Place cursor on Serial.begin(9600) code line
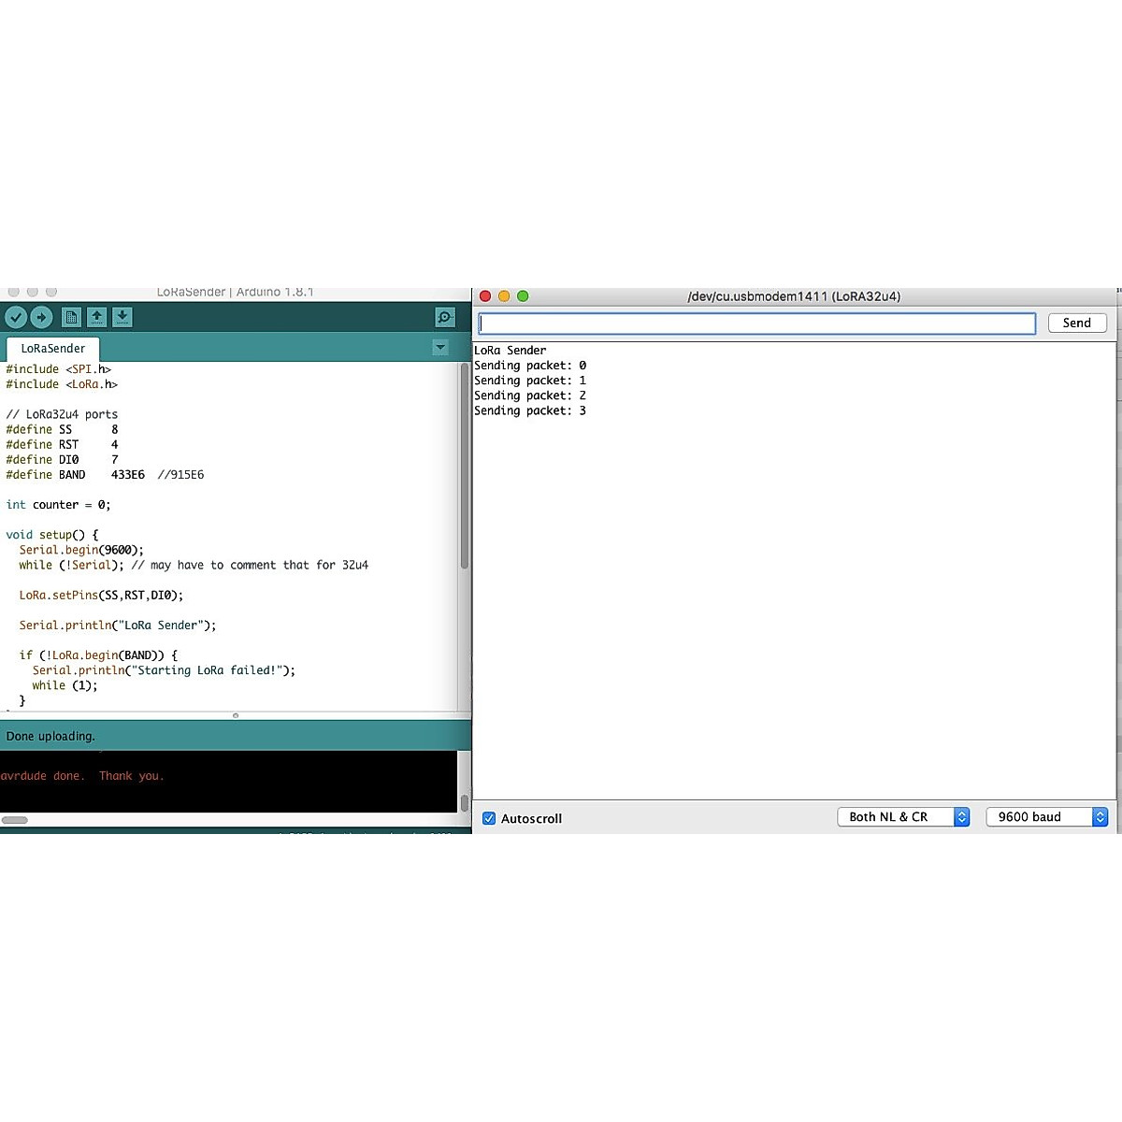Viewport: 1122px width, 1122px height. [81, 551]
